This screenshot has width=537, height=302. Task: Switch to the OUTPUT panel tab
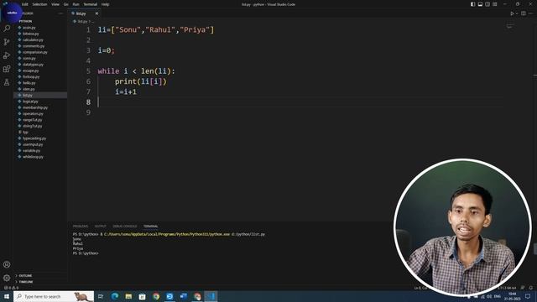pos(101,226)
